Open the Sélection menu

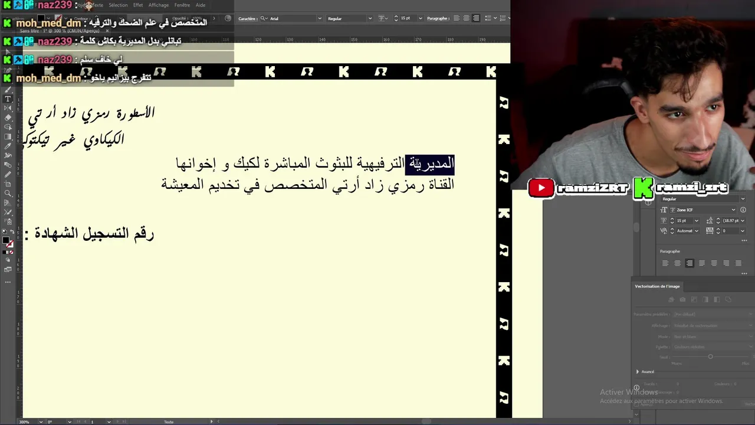pyautogui.click(x=118, y=5)
